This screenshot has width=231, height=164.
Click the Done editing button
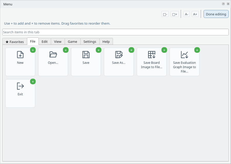point(216,14)
